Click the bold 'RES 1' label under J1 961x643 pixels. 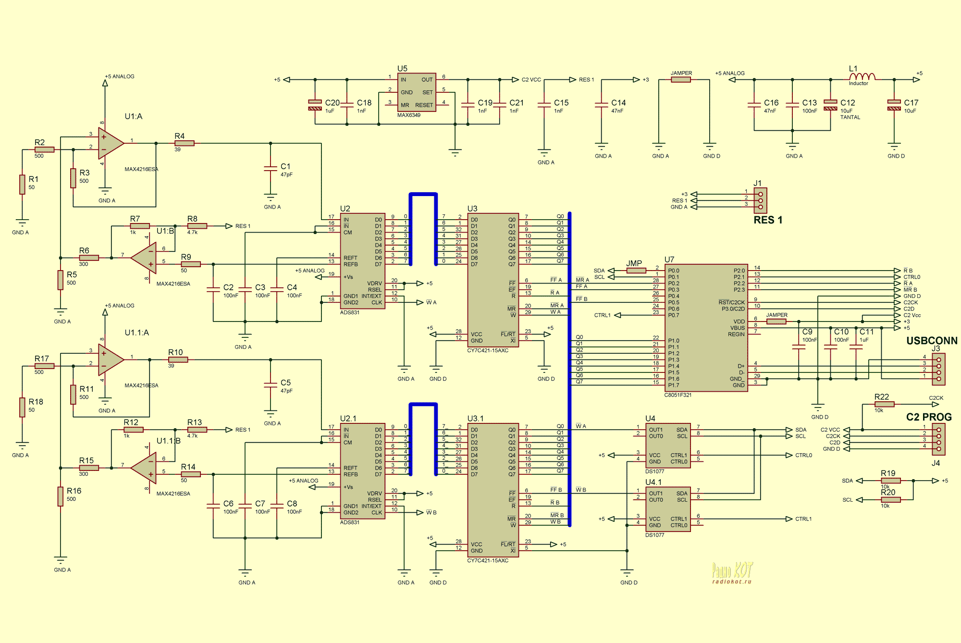click(x=768, y=220)
